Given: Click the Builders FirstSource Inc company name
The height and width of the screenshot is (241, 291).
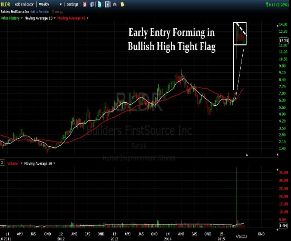Looking at the screenshot, I should click(x=14, y=12).
